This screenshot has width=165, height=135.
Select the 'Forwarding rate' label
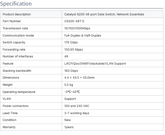point(14,50)
